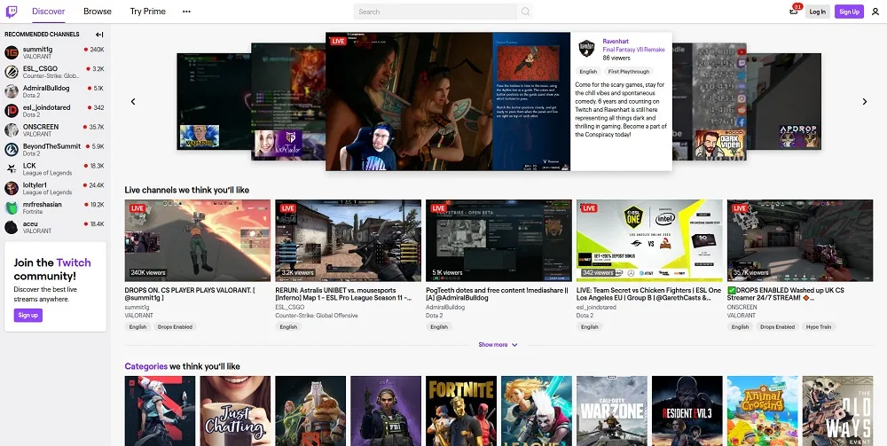Click PogTeeth dotes and free content title
The height and width of the screenshot is (446, 887).
(x=497, y=293)
